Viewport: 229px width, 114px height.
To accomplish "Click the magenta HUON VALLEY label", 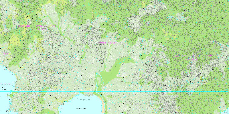I will click(108, 42).
